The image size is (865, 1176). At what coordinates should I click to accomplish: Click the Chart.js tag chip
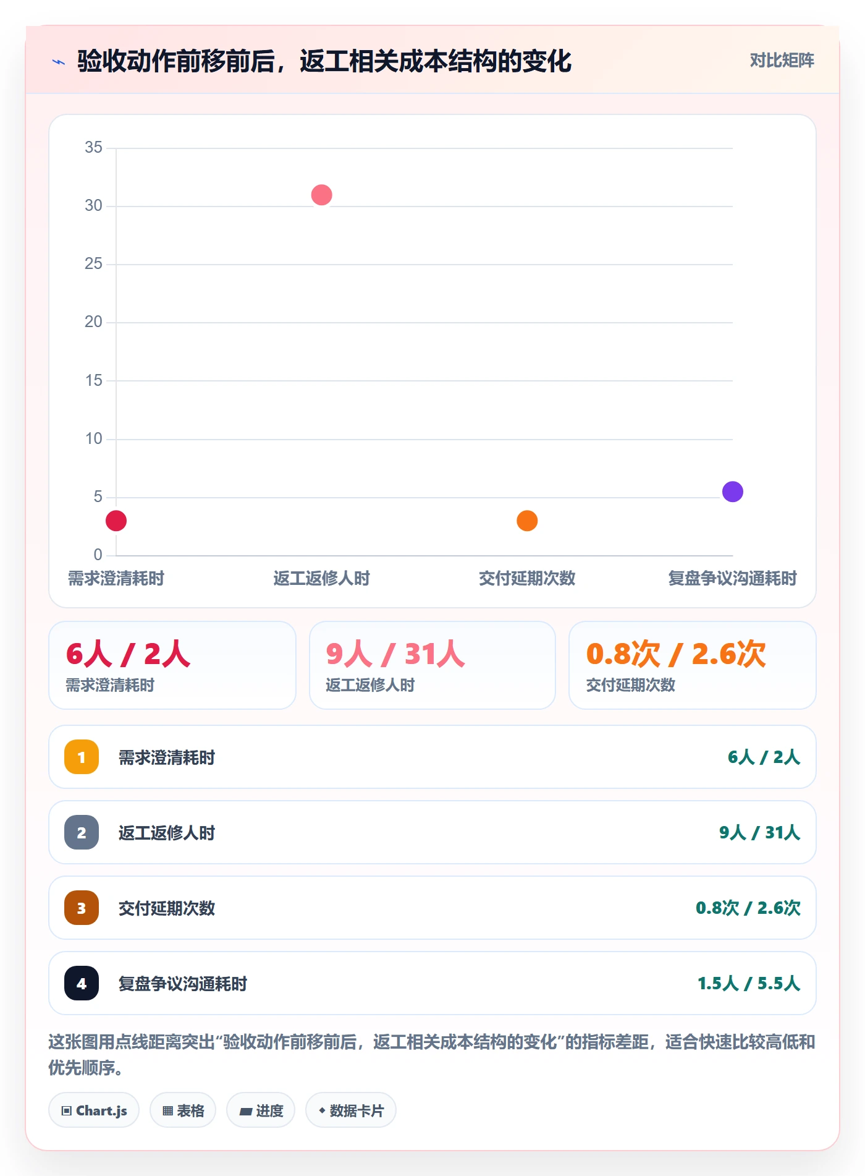tap(94, 1110)
